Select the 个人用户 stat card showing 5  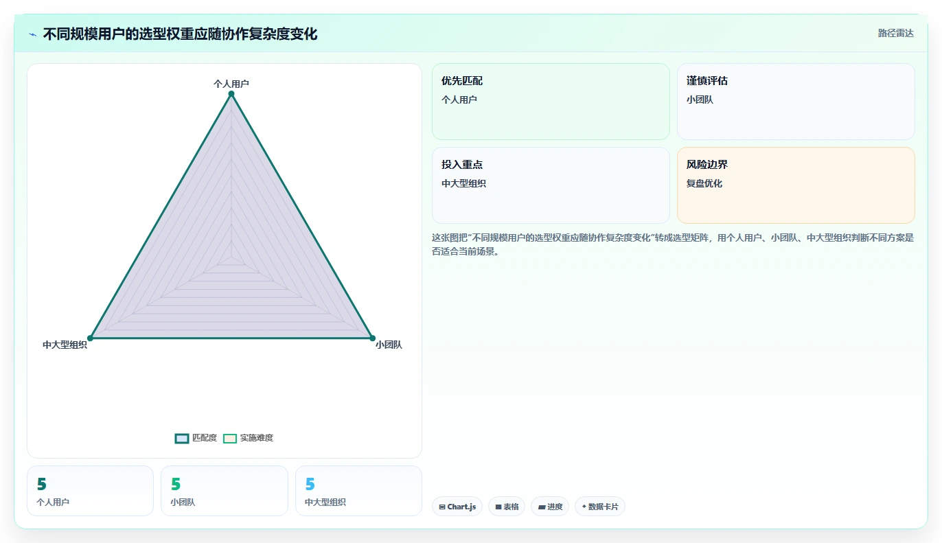[90, 491]
